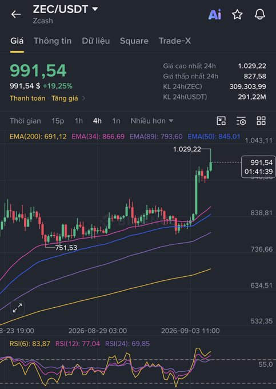Tap the current price box 991,54 on axis
The image size is (276, 389).
click(258, 166)
